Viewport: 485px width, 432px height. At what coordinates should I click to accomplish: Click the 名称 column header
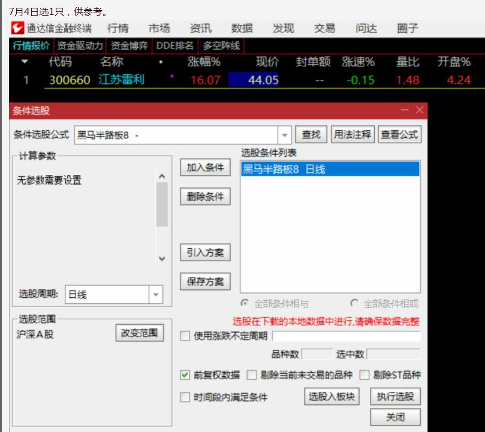(x=112, y=62)
